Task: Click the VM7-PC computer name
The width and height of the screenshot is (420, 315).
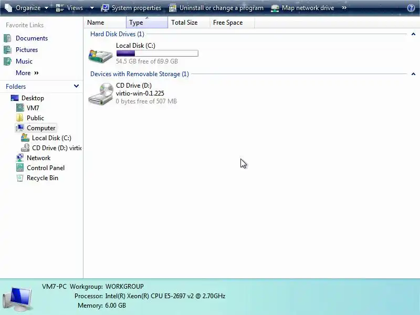Action: [54, 287]
